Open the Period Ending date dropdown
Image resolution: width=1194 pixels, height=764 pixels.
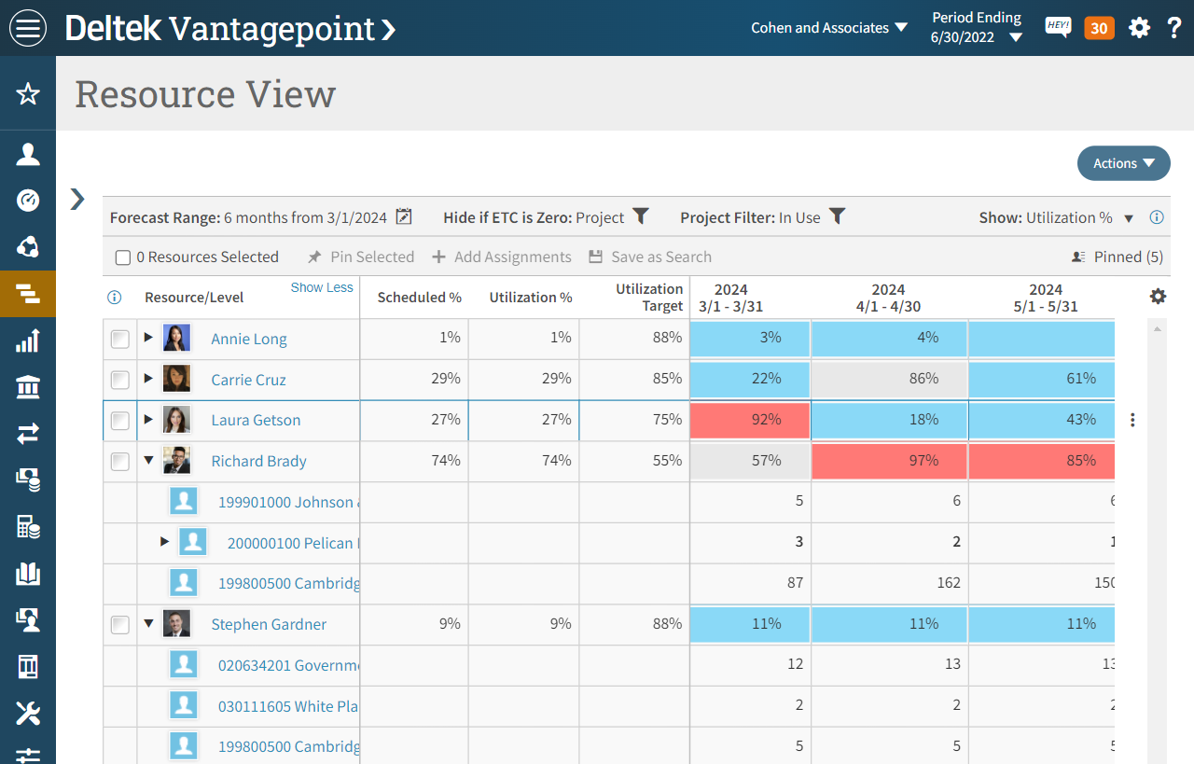tap(1017, 35)
